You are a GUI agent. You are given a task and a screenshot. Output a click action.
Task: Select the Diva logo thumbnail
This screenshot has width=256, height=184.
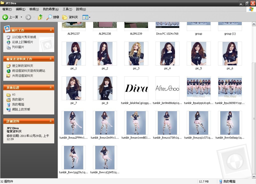(x=136, y=88)
